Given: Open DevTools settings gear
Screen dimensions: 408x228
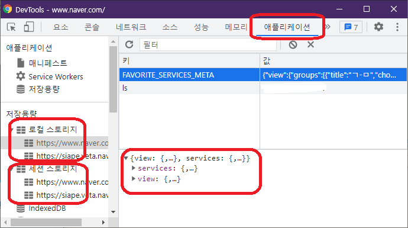Looking at the screenshot, I should (378, 27).
